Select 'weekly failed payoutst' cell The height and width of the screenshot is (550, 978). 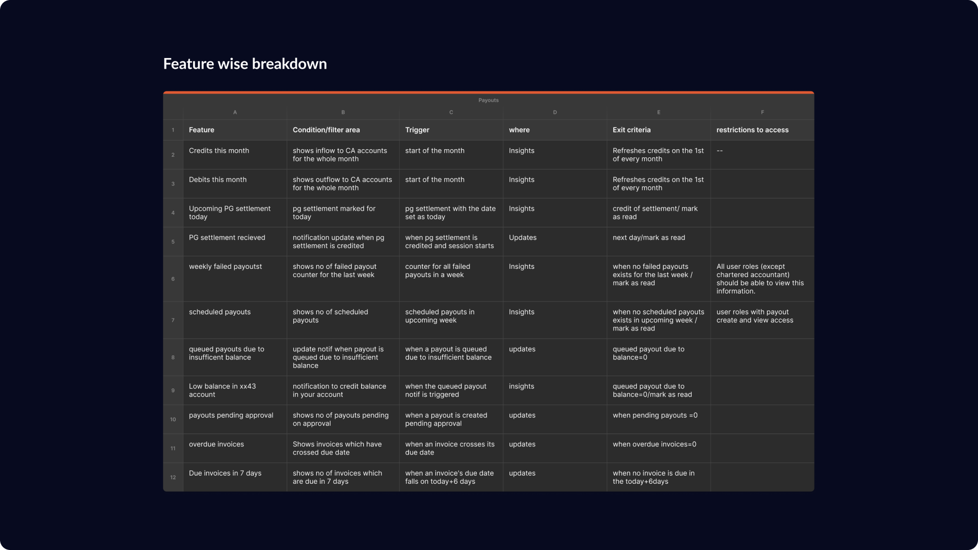[x=235, y=279]
